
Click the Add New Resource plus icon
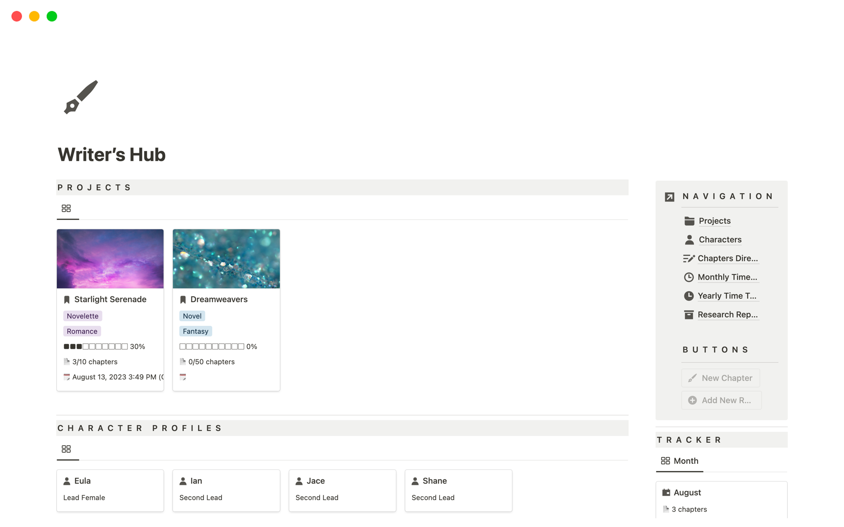point(693,400)
